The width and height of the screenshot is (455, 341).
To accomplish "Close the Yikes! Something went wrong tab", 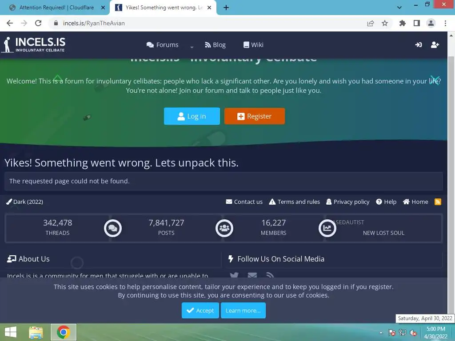I will click(209, 8).
